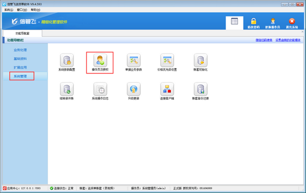306x193 pixels.
Task: Select 业务处理 in the sidebar
Action: pos(20,50)
